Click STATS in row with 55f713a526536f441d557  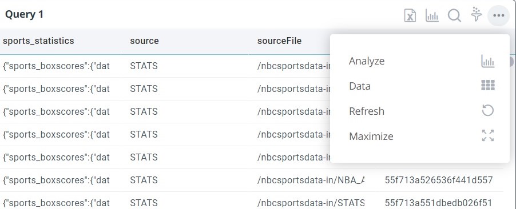click(144, 180)
